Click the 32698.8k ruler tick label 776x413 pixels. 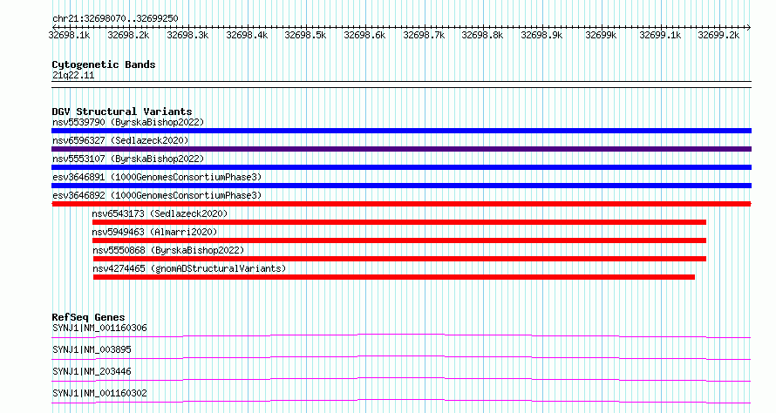(482, 35)
